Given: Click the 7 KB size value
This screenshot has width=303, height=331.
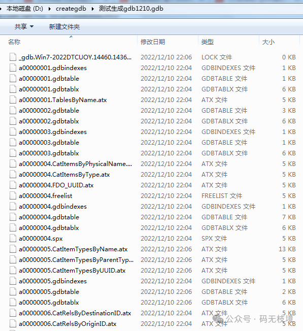Looking at the screenshot, I should pos(289,217).
